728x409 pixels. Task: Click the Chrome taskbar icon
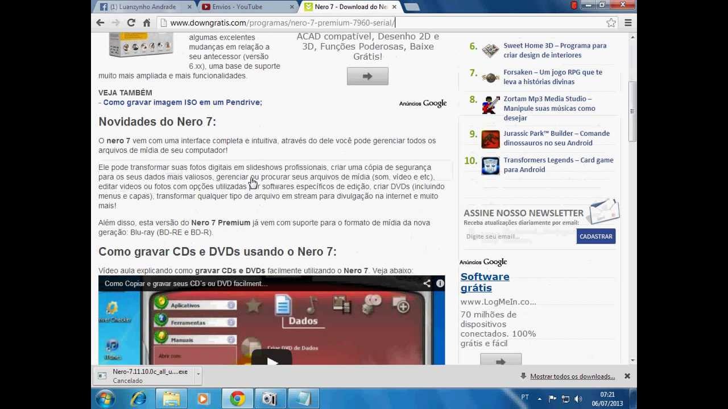point(238,399)
